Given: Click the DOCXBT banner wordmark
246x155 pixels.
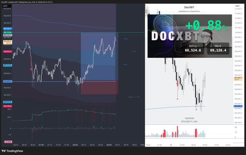Looking at the screenshot, I should click(175, 36).
